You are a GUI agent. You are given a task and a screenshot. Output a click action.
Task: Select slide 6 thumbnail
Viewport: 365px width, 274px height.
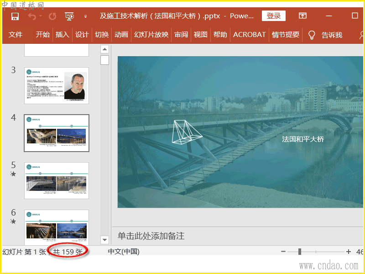point(57,227)
